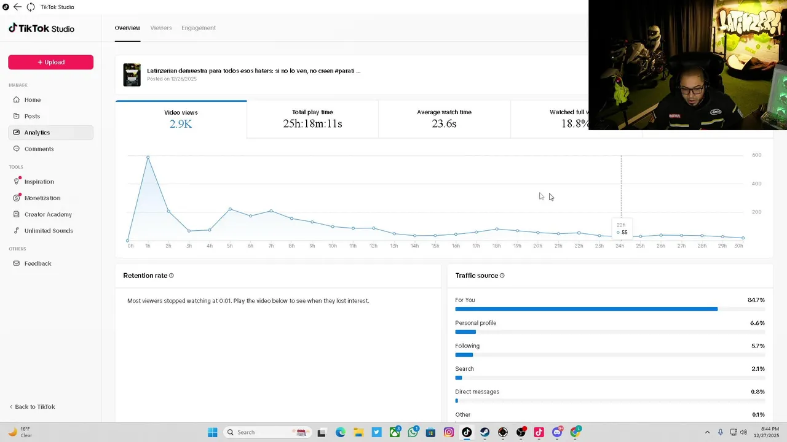The height and width of the screenshot is (442, 787).
Task: Click the 'Most viewers stopped watching' message
Action: point(248,301)
